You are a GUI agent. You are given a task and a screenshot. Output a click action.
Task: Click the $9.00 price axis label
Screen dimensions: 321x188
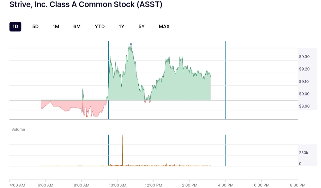pyautogui.click(x=304, y=94)
